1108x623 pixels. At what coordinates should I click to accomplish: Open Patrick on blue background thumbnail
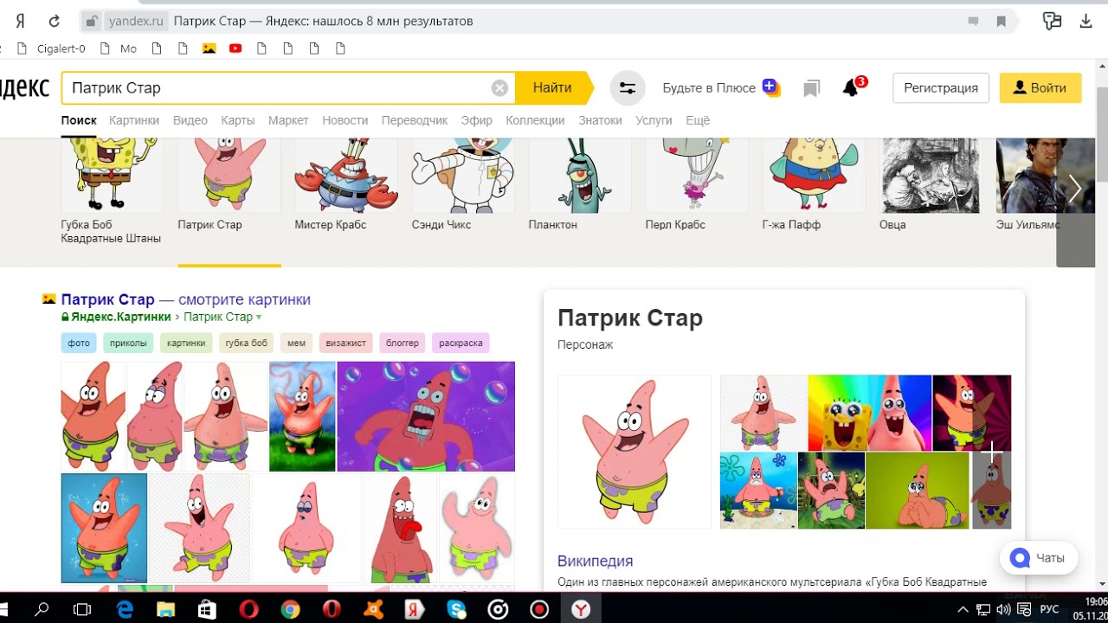click(104, 528)
